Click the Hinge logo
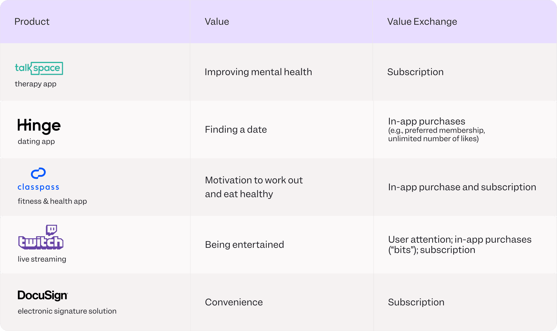The width and height of the screenshot is (557, 331). click(39, 126)
